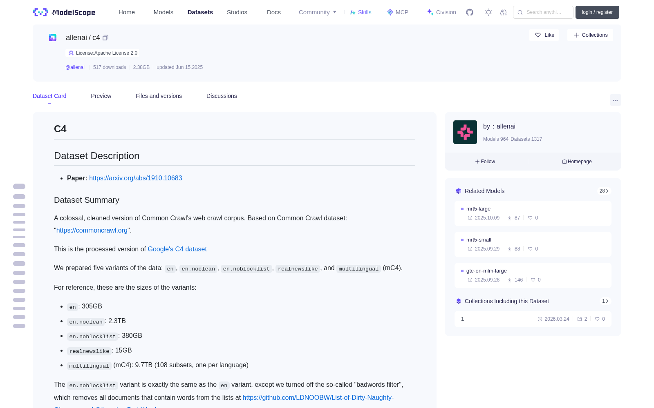
Task: Click the dataset avatar icon beside allenai/c4
Action: [x=53, y=38]
